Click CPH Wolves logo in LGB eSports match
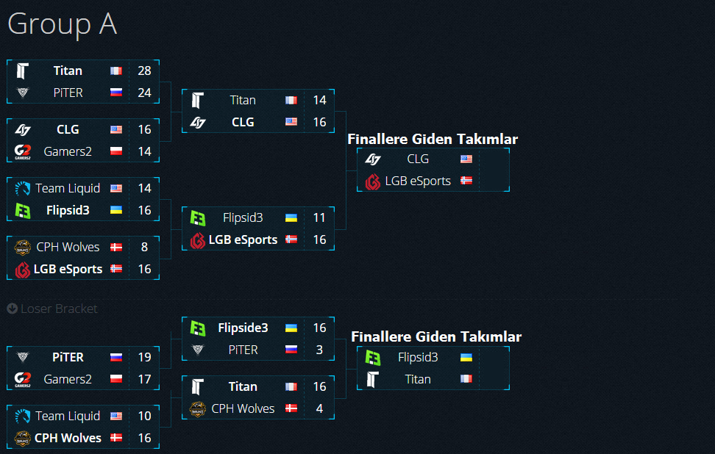Viewport: 715px width, 454px height. click(x=22, y=248)
